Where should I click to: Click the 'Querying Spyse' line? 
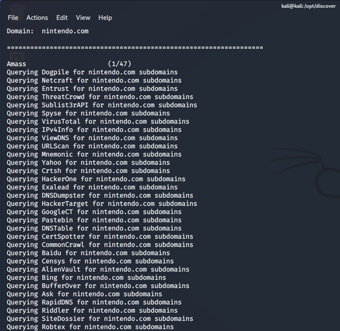click(88, 114)
